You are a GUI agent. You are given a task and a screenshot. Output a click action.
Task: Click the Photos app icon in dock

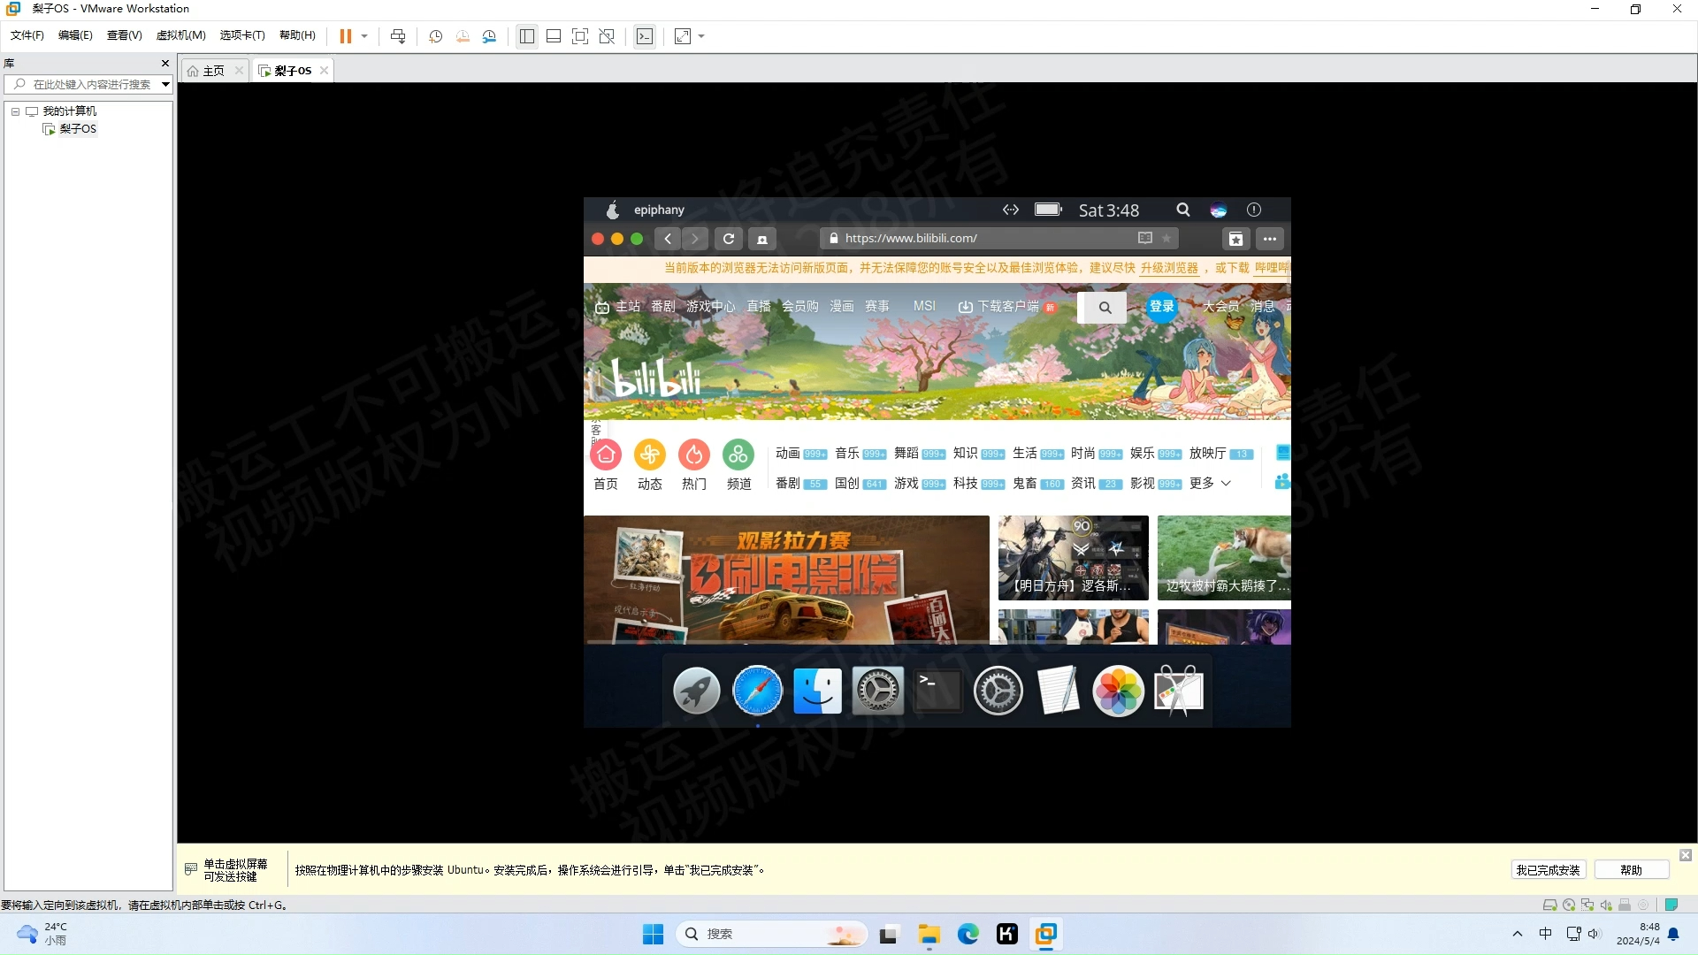click(1117, 691)
